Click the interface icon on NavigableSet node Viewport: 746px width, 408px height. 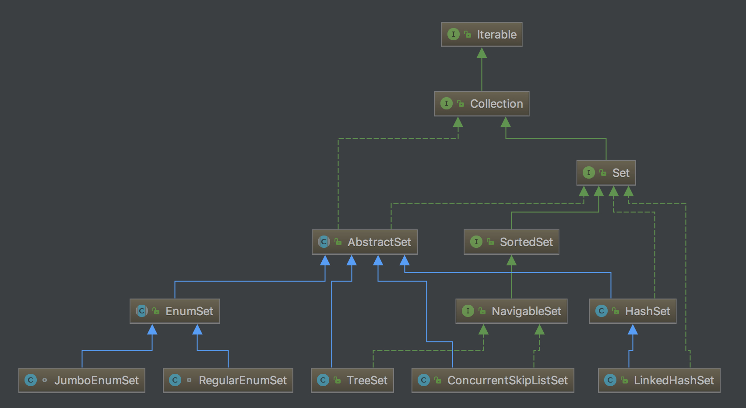coord(468,311)
